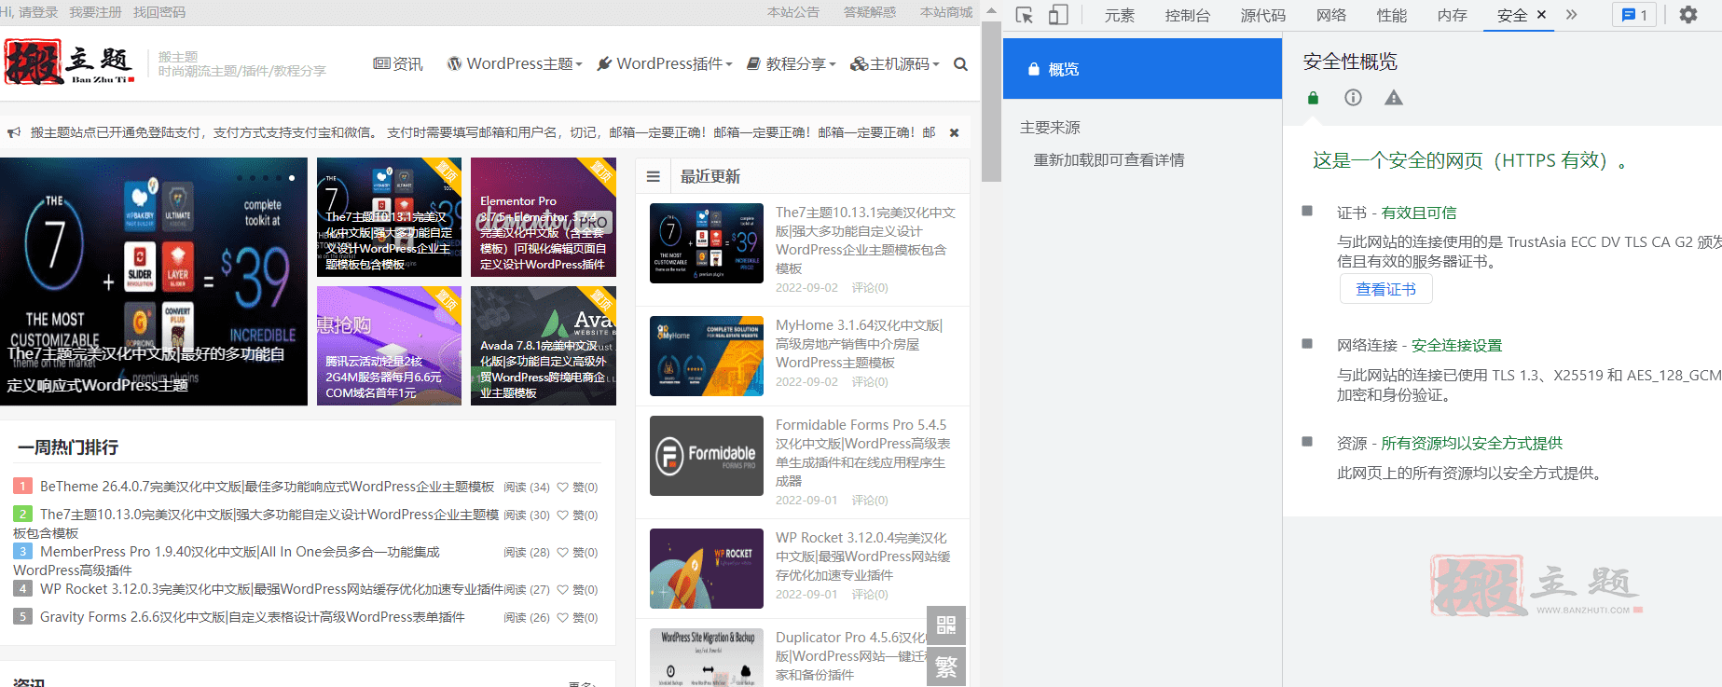
Task: Click the Ban Zhu Ti site logo
Action: (70, 62)
